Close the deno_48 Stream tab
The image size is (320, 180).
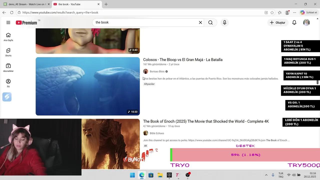click(49, 4)
